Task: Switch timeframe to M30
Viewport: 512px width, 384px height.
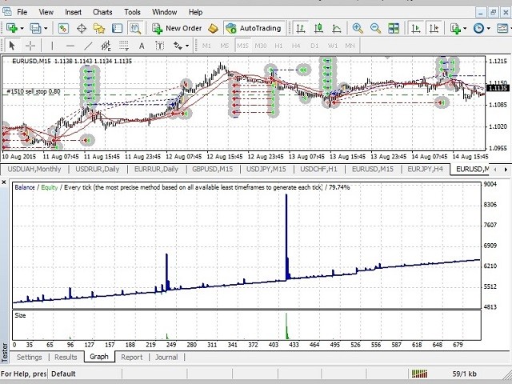Action: coord(261,46)
